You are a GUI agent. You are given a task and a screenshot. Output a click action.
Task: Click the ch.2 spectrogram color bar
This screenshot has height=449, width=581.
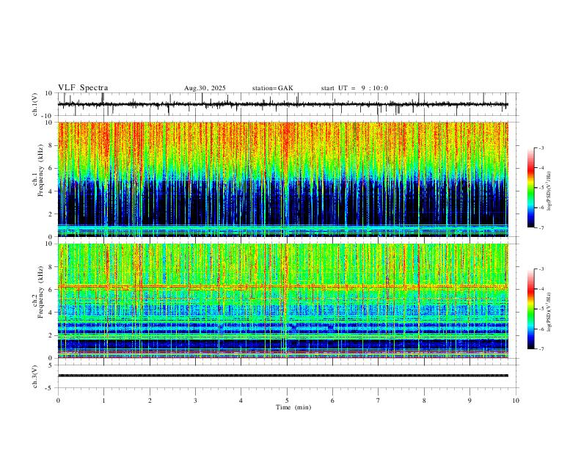(530, 309)
